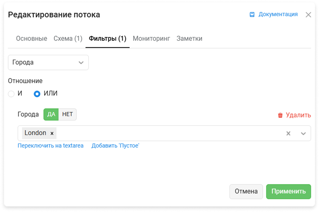Open the Фильтры (1) tab

point(107,38)
